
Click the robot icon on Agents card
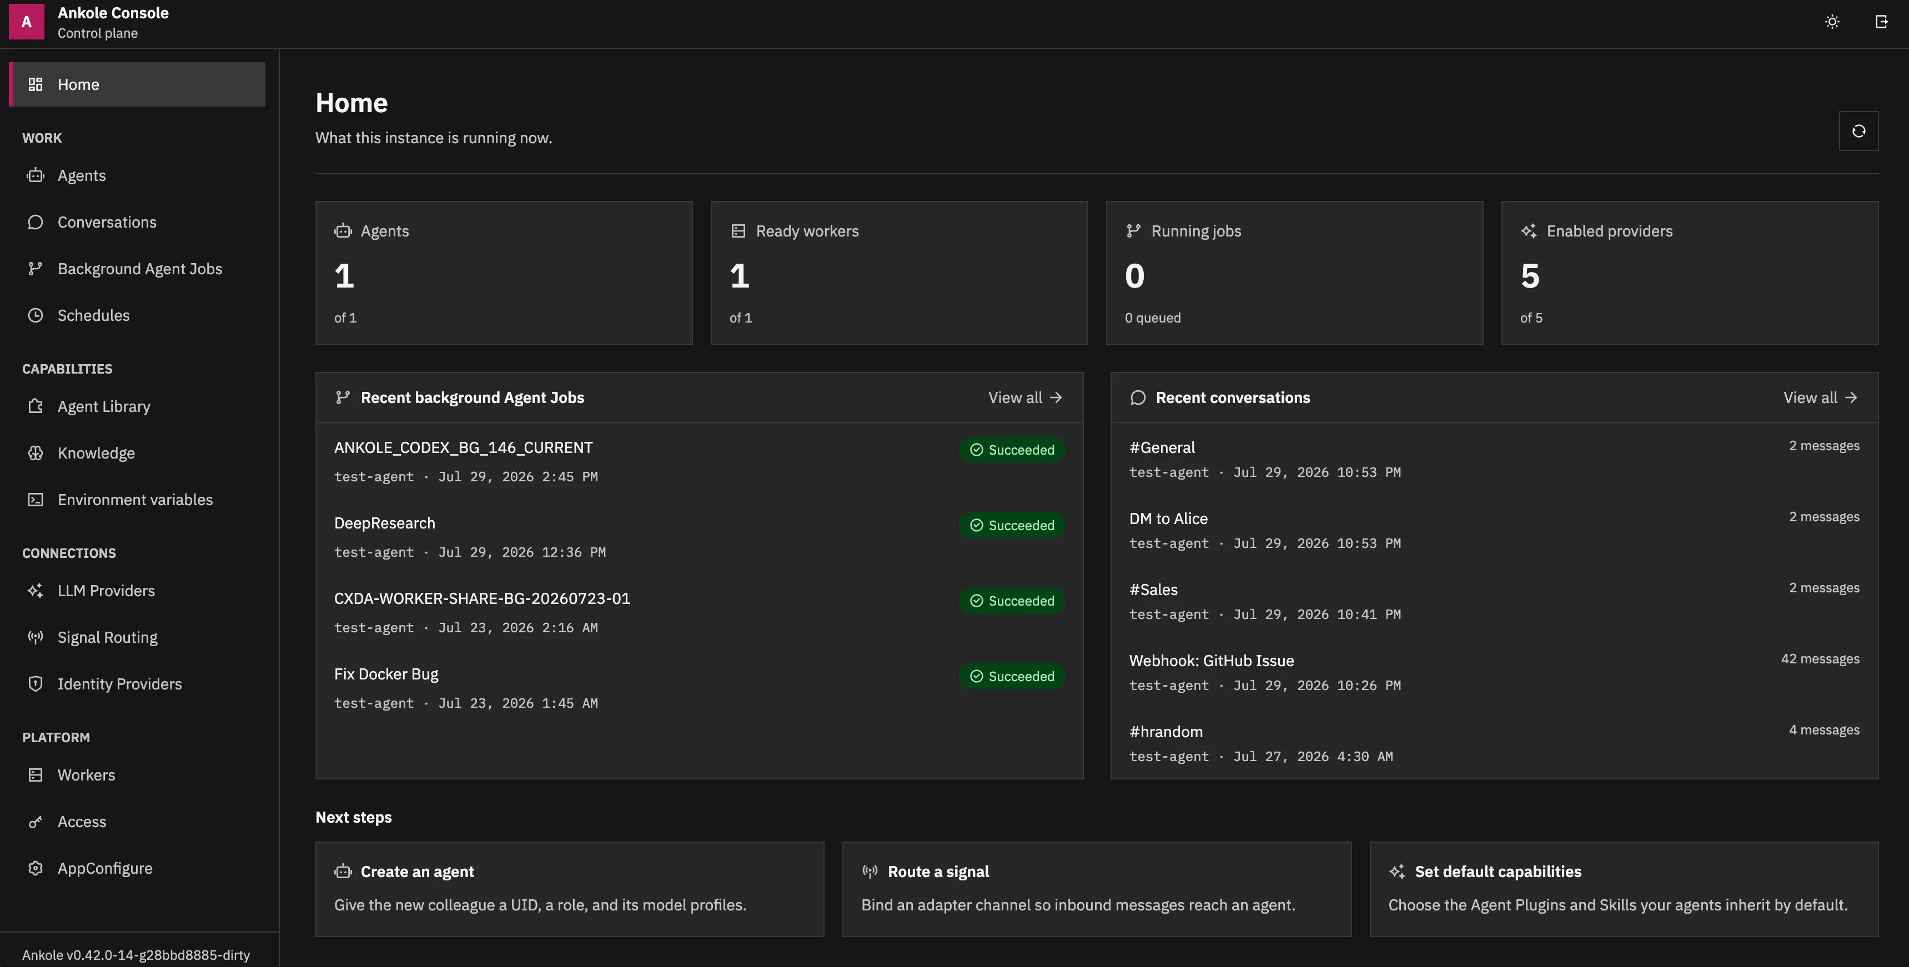coord(343,231)
